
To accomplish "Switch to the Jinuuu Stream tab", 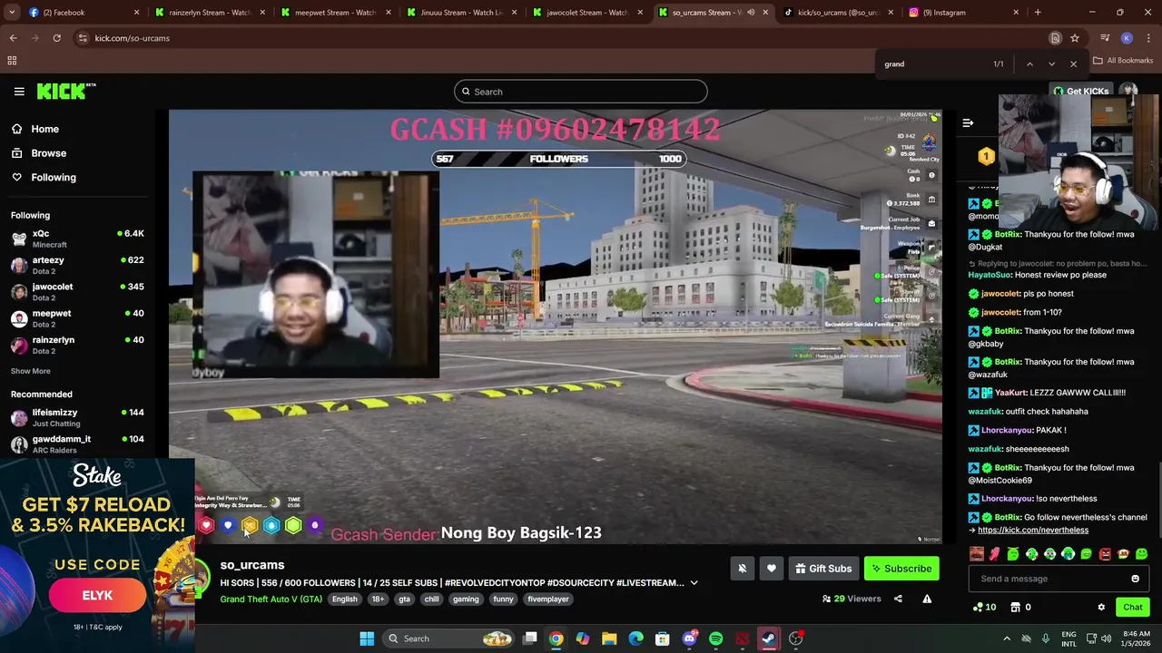I will tap(461, 13).
